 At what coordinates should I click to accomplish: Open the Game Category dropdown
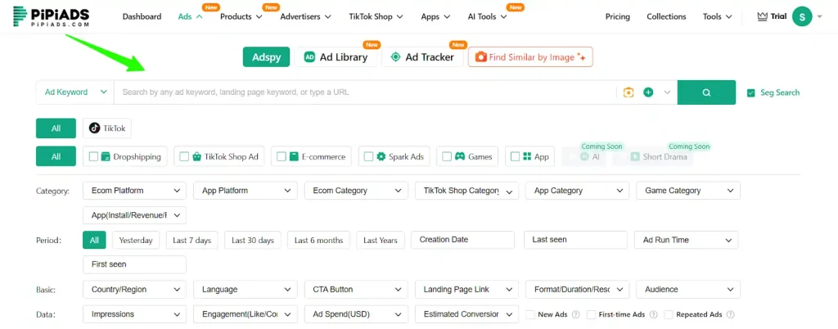pos(687,191)
